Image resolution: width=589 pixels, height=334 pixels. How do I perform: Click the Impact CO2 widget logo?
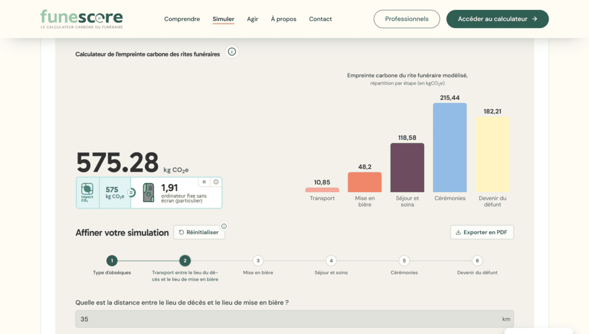click(x=87, y=193)
